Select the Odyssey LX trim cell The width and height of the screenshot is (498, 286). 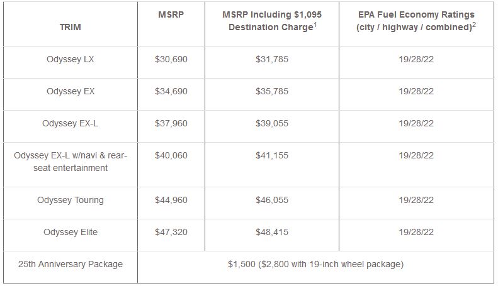click(71, 60)
